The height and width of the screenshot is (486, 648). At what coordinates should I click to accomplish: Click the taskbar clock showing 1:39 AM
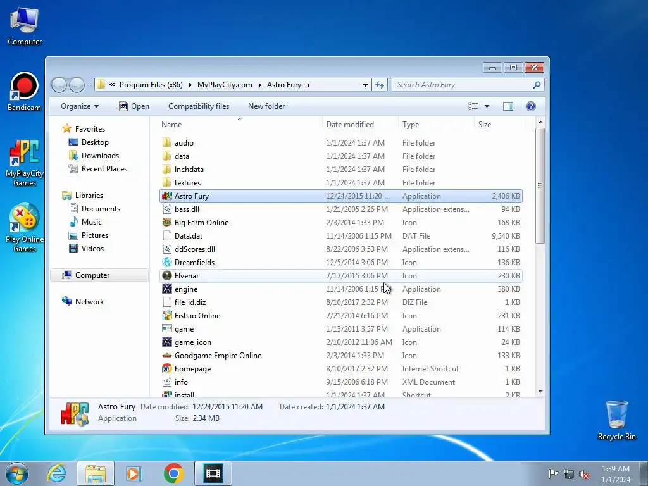click(615, 474)
